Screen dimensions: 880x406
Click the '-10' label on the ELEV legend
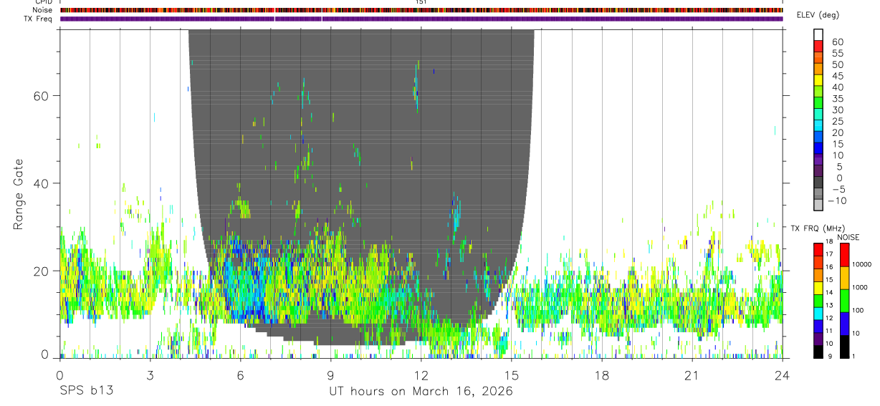pyautogui.click(x=837, y=201)
